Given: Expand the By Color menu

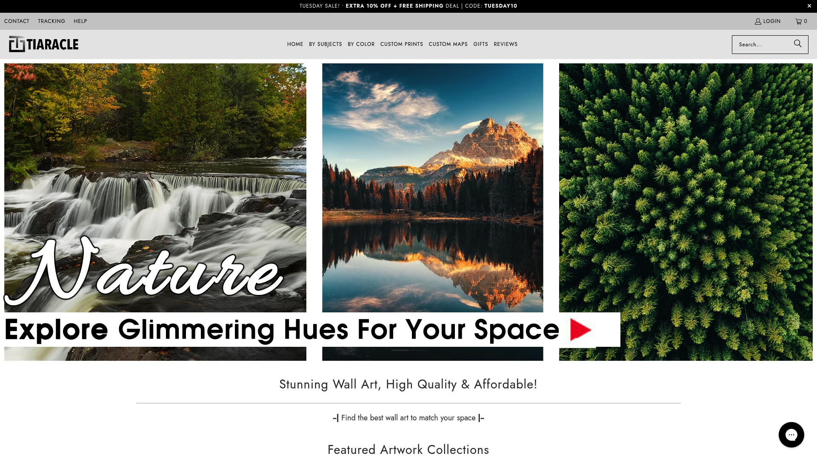Looking at the screenshot, I should (x=361, y=44).
